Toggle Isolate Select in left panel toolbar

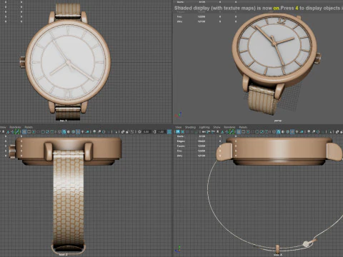click(x=116, y=131)
